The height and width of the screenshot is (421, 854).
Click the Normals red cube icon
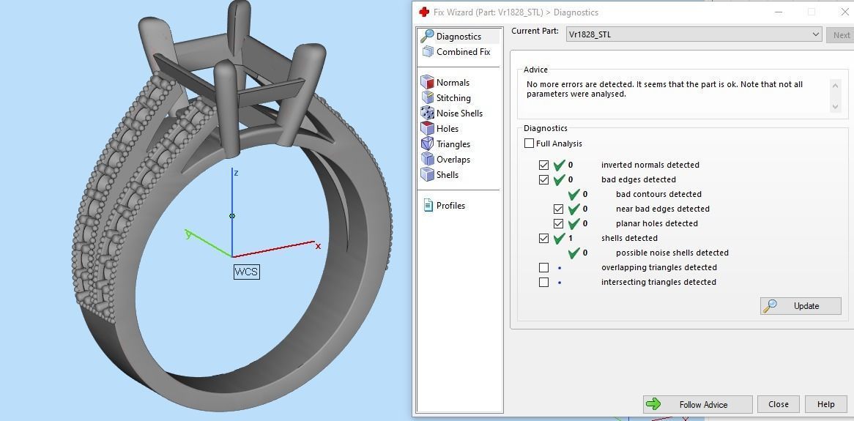428,83
